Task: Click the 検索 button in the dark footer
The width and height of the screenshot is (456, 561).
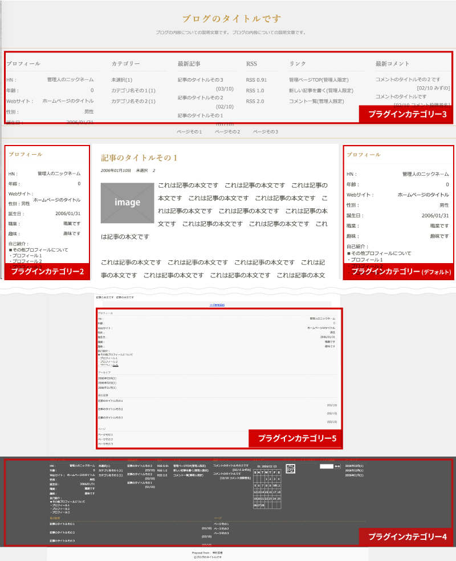Action: [337, 466]
